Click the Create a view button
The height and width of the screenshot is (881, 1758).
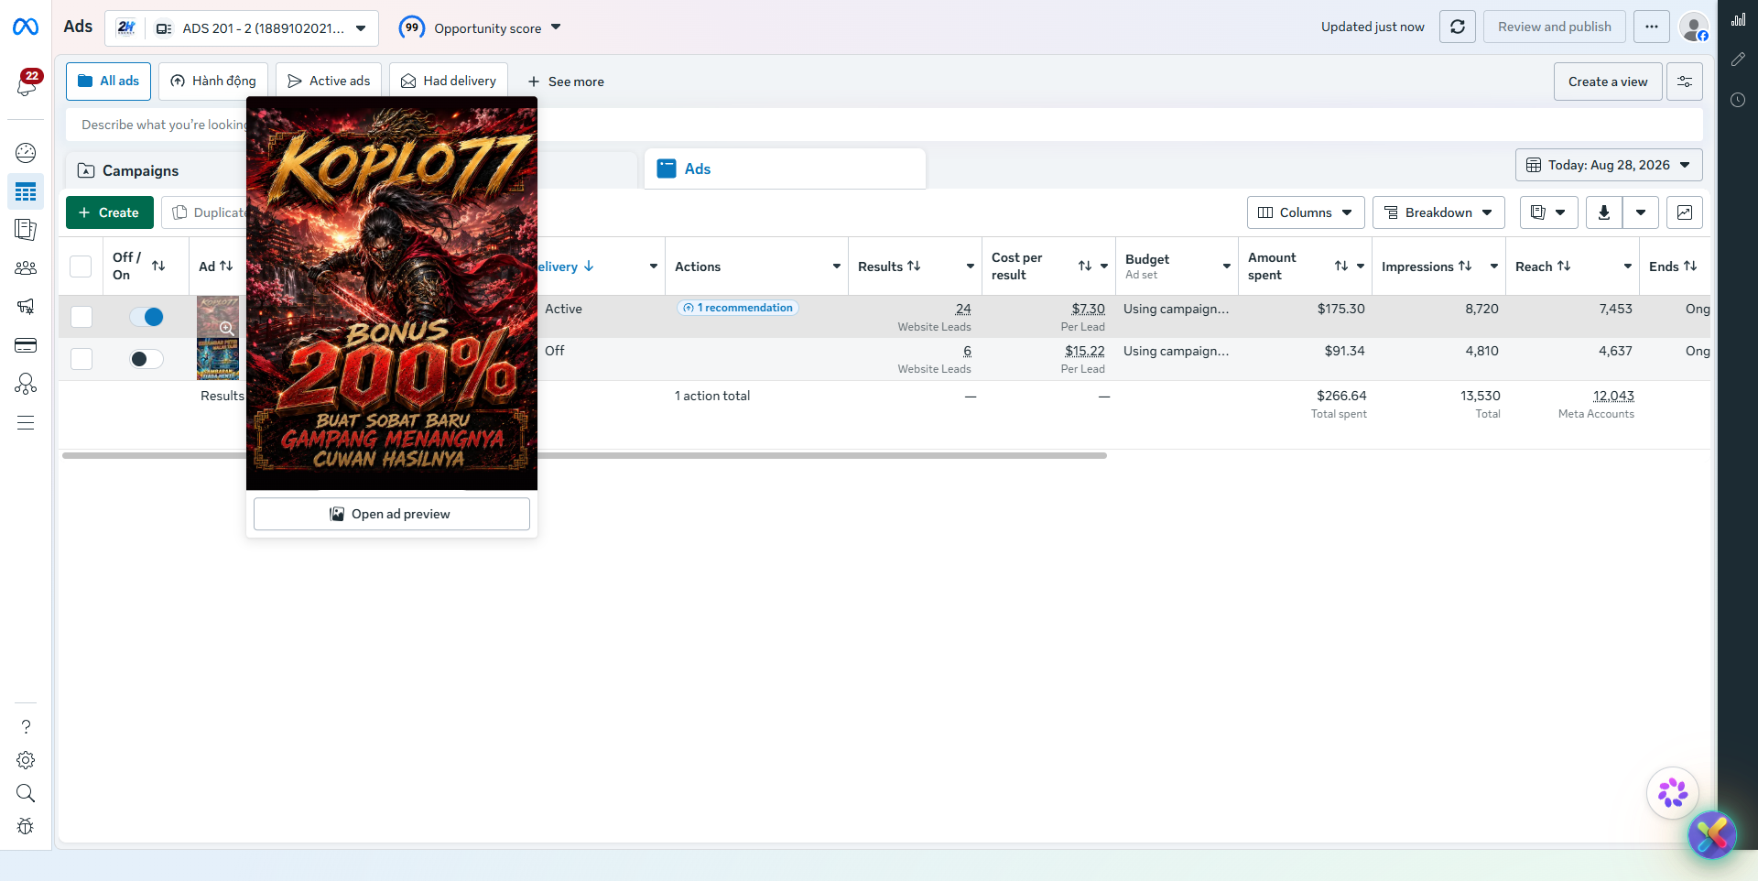1608,82
